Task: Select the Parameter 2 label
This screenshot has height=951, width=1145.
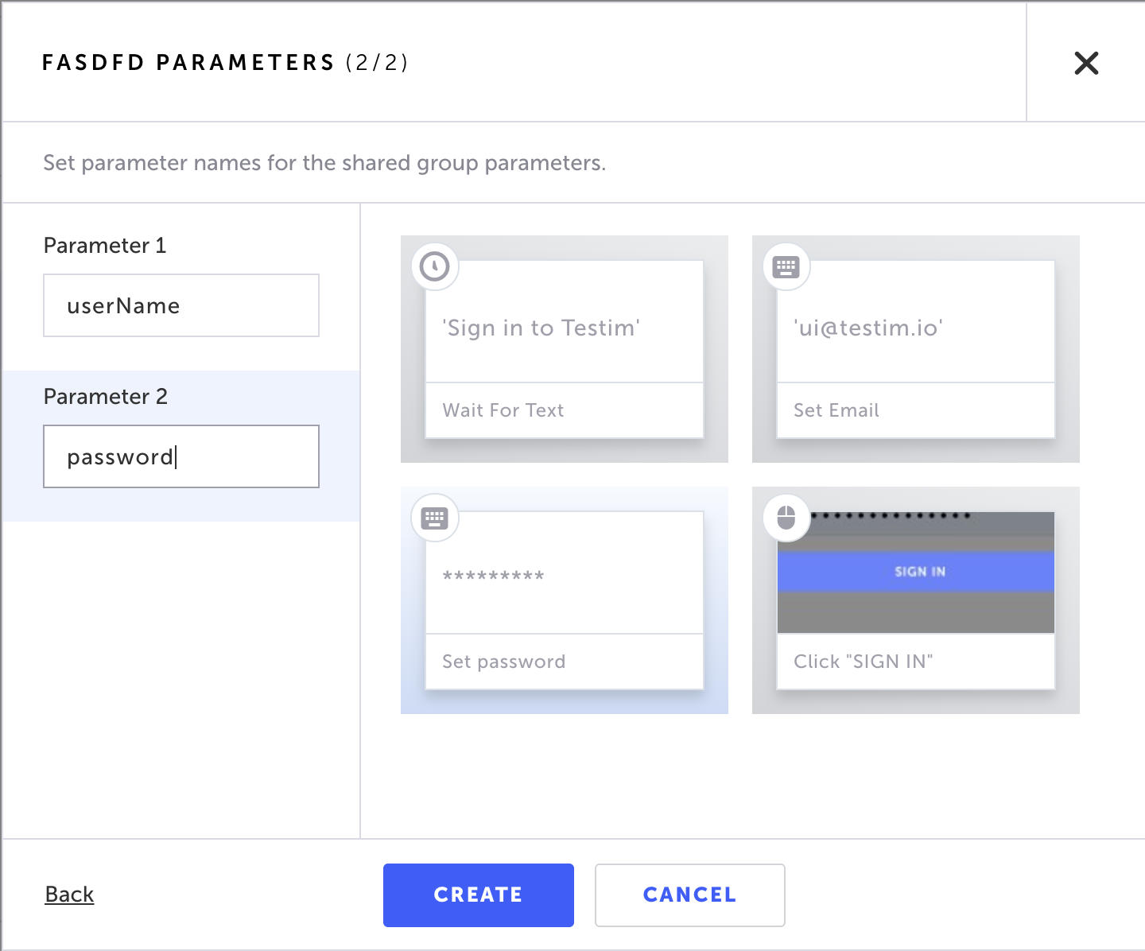Action: 106,397
